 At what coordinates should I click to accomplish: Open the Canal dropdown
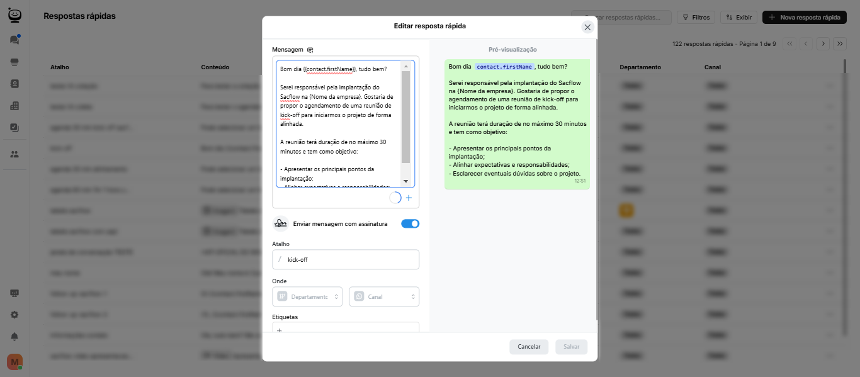tap(384, 296)
